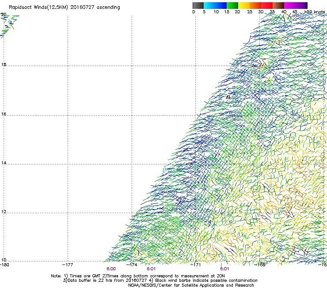This screenshot has width=327, height=288.
Task: Select the '15' color bar scale label
Action: click(227, 12)
